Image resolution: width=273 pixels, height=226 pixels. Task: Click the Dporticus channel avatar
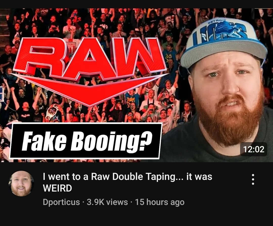(x=21, y=183)
